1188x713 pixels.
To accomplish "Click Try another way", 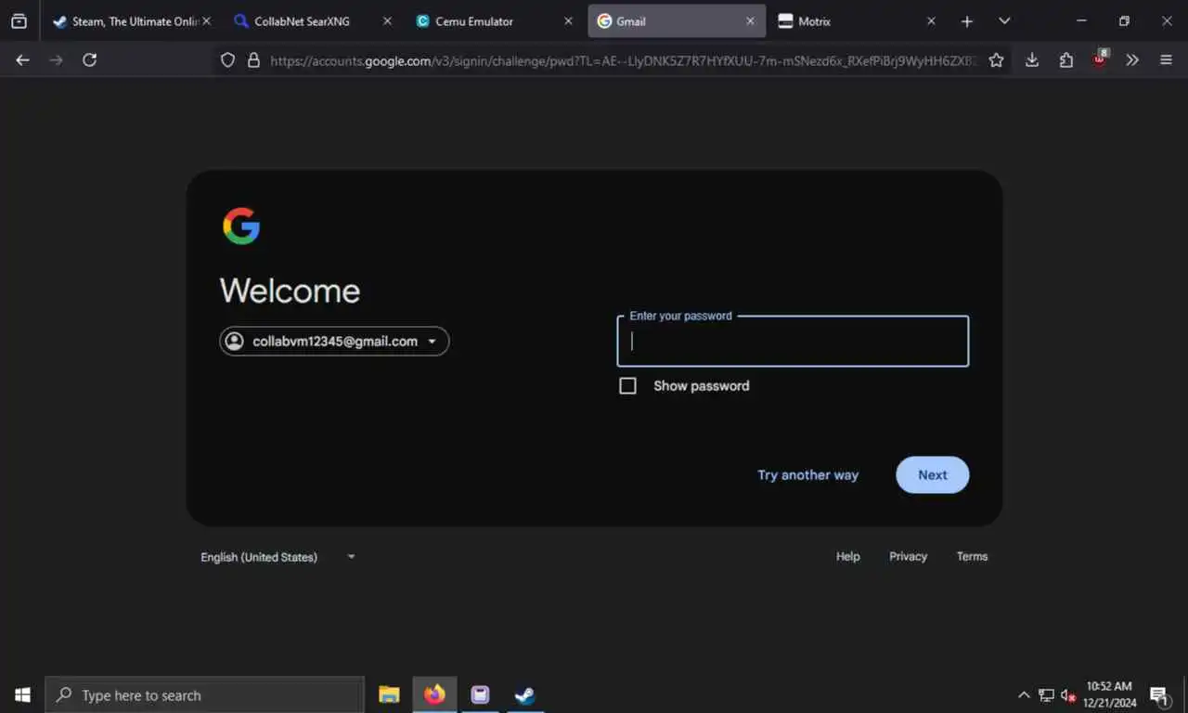I will [x=807, y=475].
